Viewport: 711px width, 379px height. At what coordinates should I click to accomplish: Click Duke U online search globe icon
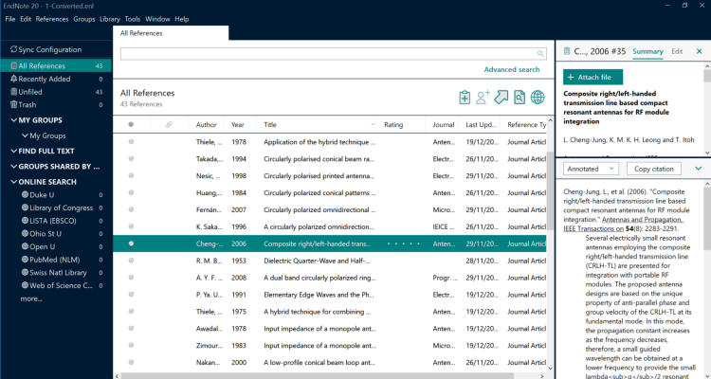25,194
